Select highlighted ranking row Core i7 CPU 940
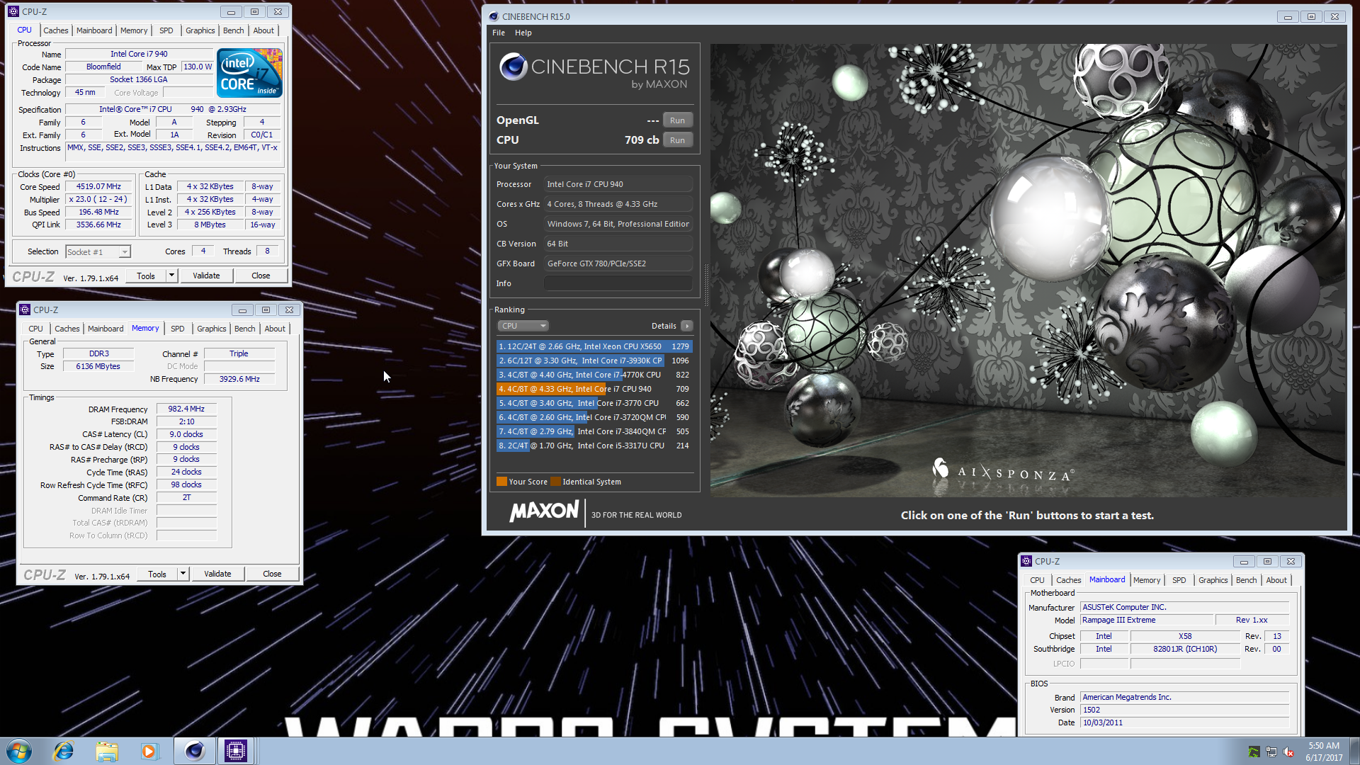Screen dimensions: 1360x765 [594, 389]
